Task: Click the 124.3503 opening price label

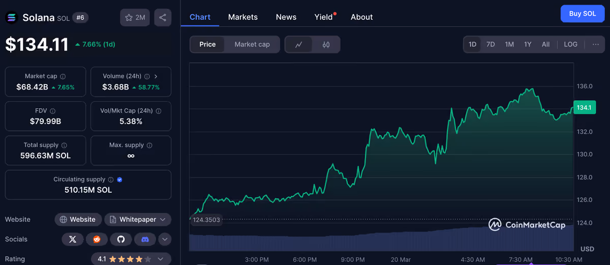Action: (x=206, y=220)
